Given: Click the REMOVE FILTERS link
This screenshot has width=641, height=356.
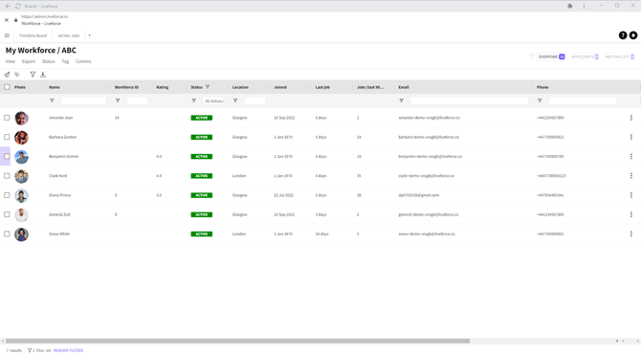Looking at the screenshot, I should 68,350.
